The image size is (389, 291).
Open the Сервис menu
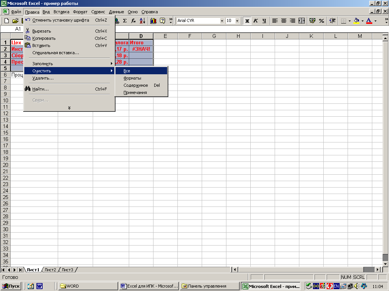(98, 12)
